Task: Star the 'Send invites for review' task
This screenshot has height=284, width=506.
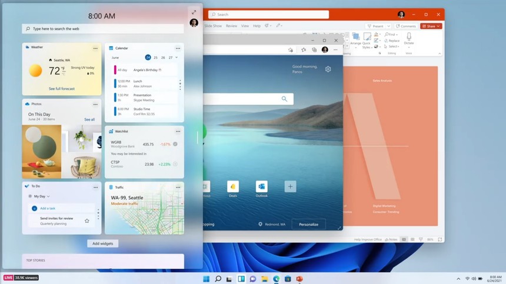Action: click(x=87, y=221)
